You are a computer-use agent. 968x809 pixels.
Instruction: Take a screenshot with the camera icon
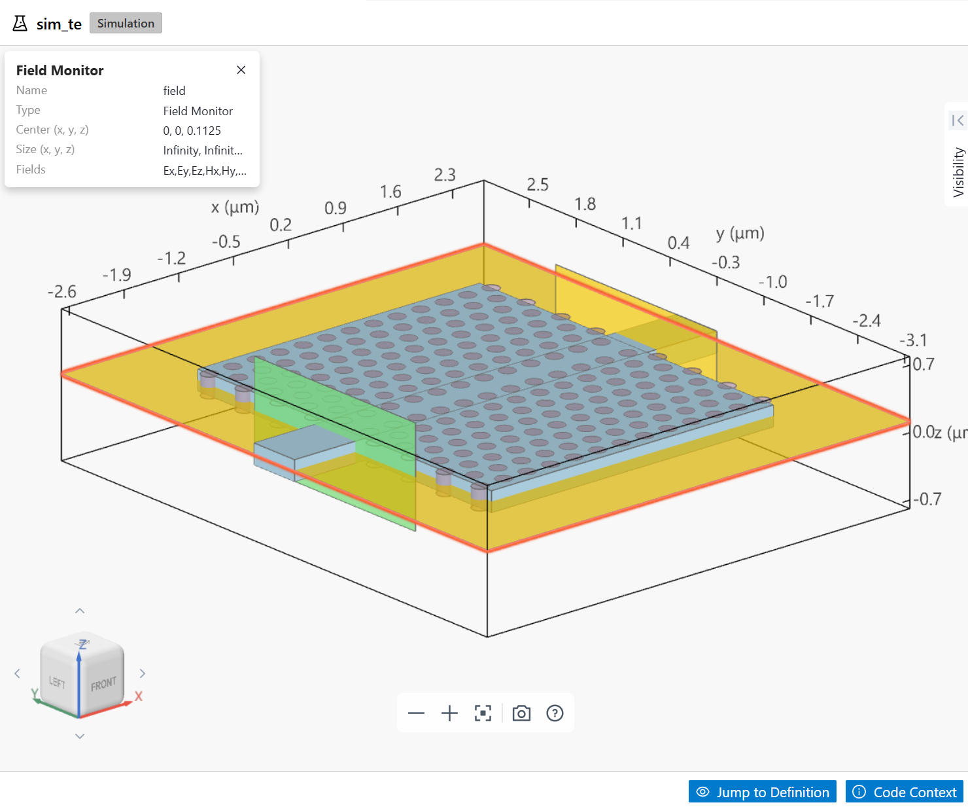pyautogui.click(x=521, y=713)
